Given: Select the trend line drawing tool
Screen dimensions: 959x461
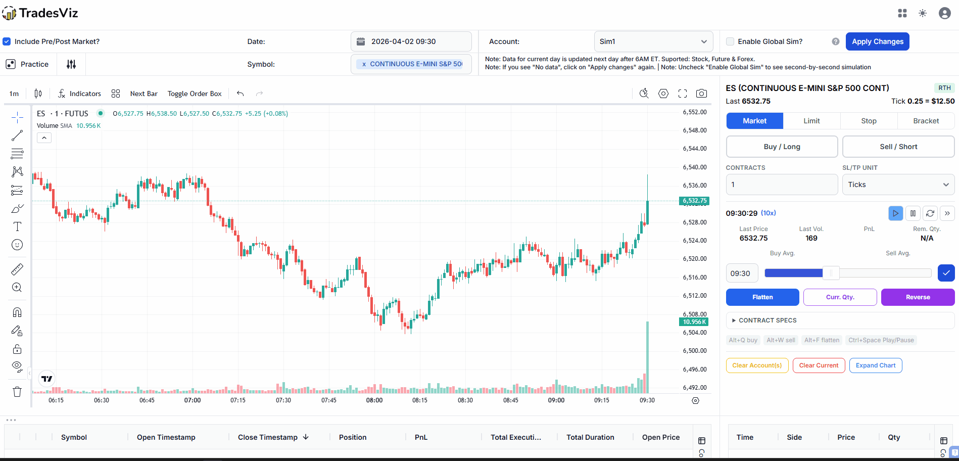Looking at the screenshot, I should pos(17,135).
